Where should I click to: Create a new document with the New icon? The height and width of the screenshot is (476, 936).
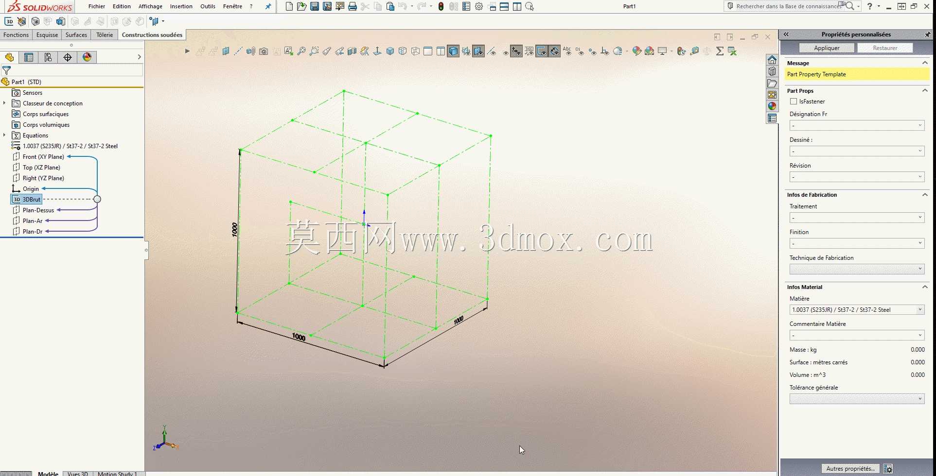[x=289, y=6]
